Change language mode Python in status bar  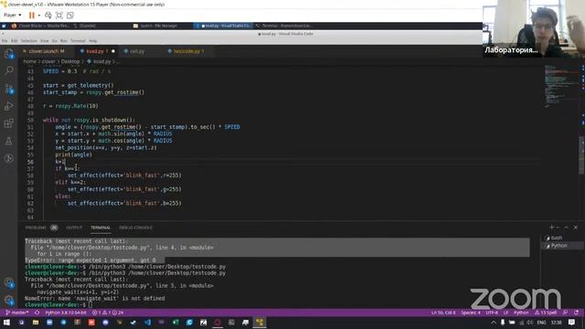click(x=521, y=313)
